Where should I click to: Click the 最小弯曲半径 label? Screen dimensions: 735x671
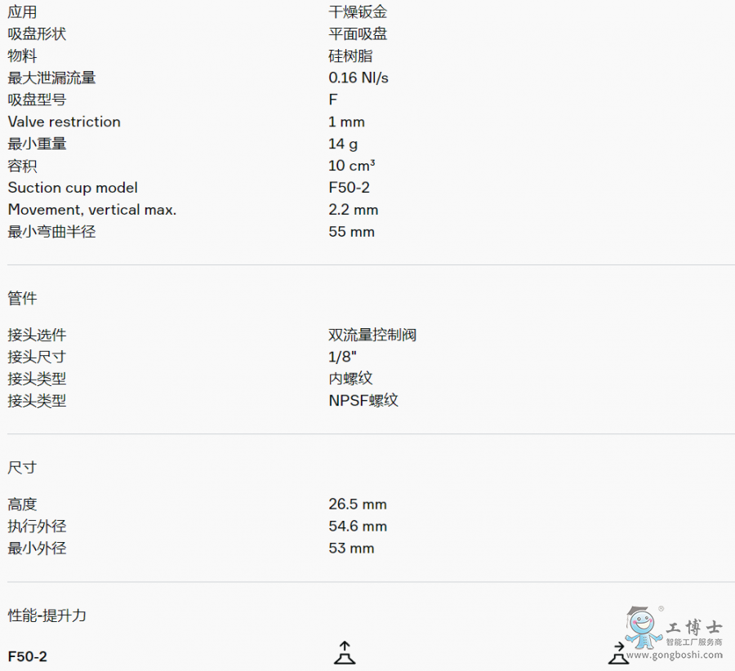pos(51,232)
